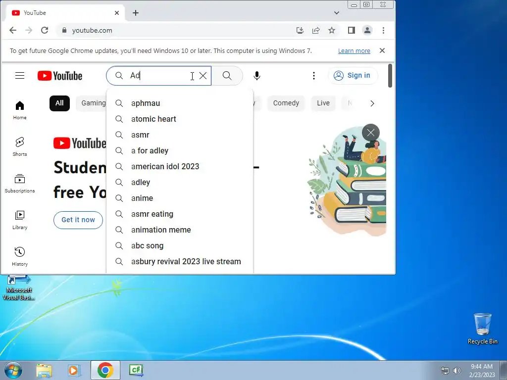Click the taskbar clock 9:44 AM

(482, 370)
